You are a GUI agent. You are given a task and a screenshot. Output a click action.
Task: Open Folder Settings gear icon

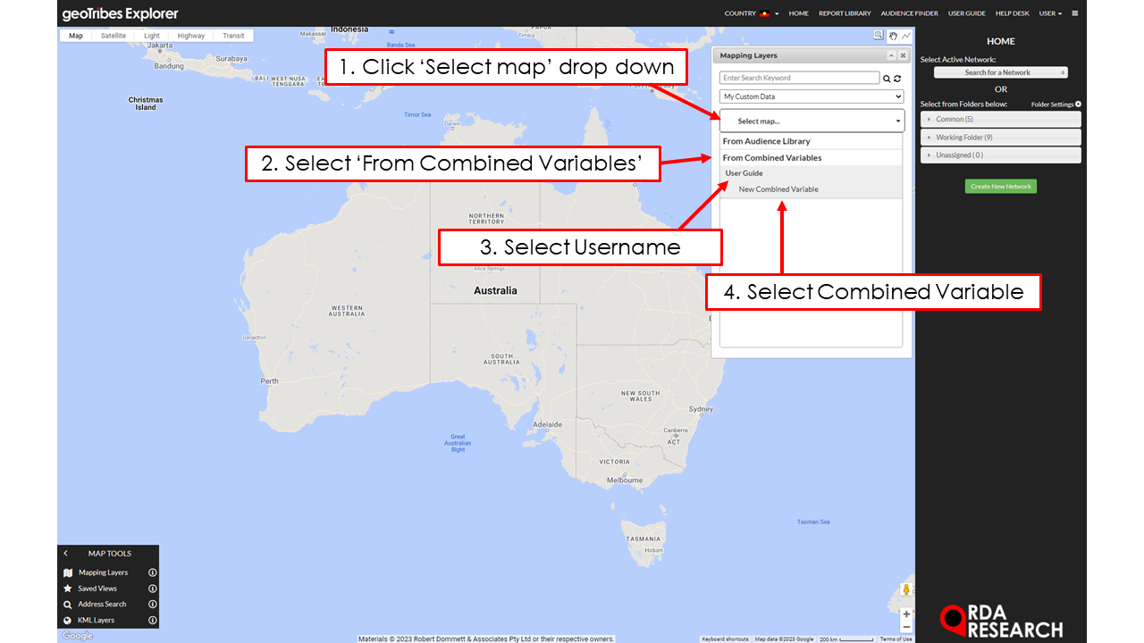point(1079,104)
